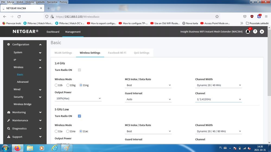271x152 pixels.
Task: Open the 2.4 GHz Guard Interval dropdown
Action: click(149, 99)
